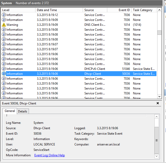
Task: Switch to the Details tab
Action: coord(23,111)
